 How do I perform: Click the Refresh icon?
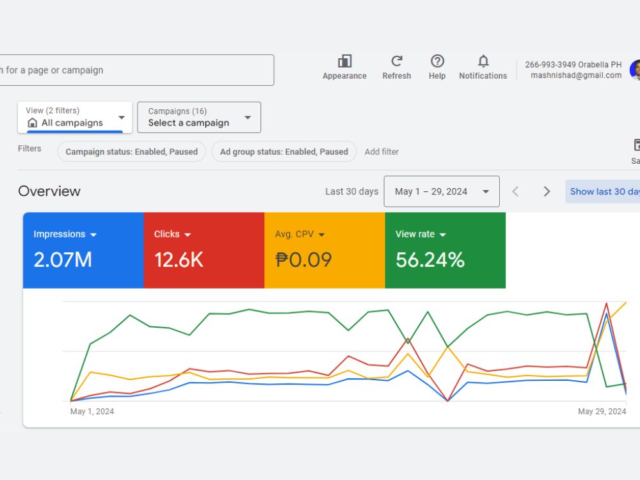397,61
